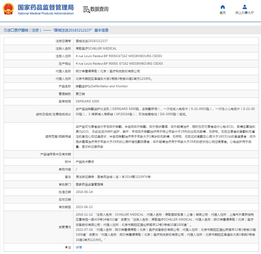This screenshot has height=254, width=261.
Task: Select the structure composition description text
Action: [165, 112]
